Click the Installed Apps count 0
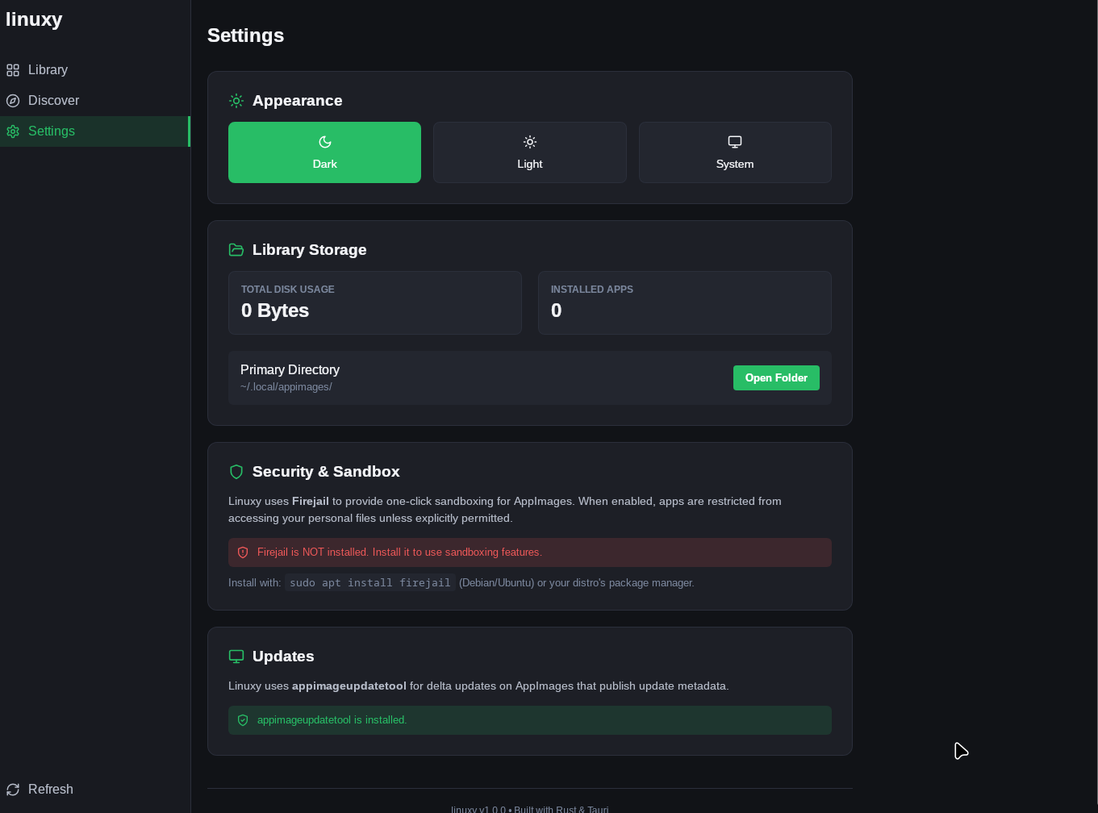The height and width of the screenshot is (813, 1098). point(556,311)
